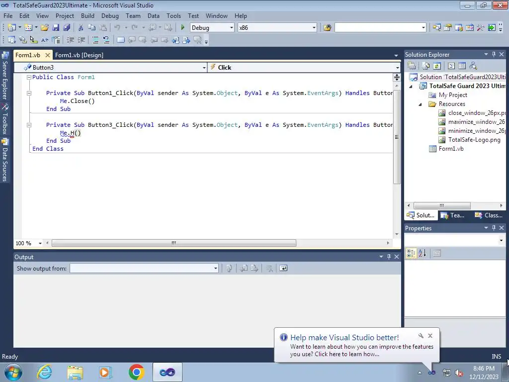Open the Debug configuration dropdown
509x382 pixels.
coord(232,28)
